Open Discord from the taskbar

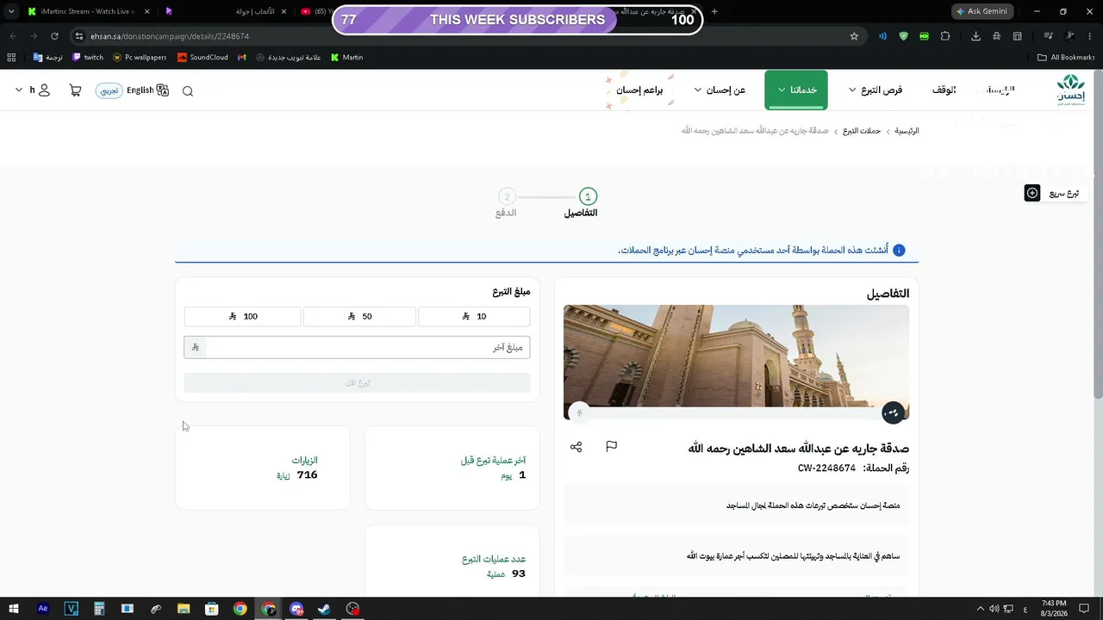(x=296, y=609)
